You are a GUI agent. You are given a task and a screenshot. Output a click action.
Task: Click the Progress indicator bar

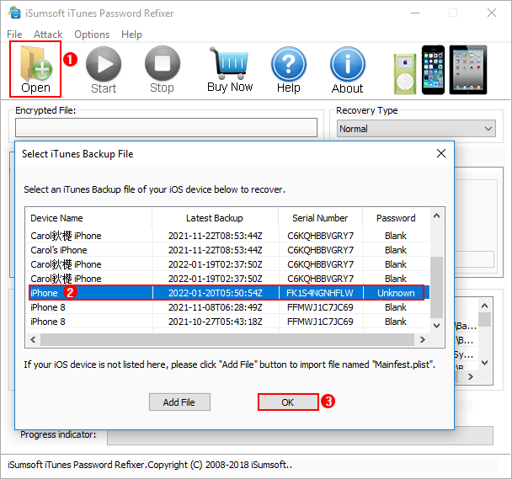pos(300,435)
